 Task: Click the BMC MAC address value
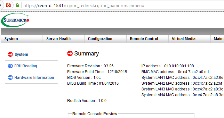point(193,72)
